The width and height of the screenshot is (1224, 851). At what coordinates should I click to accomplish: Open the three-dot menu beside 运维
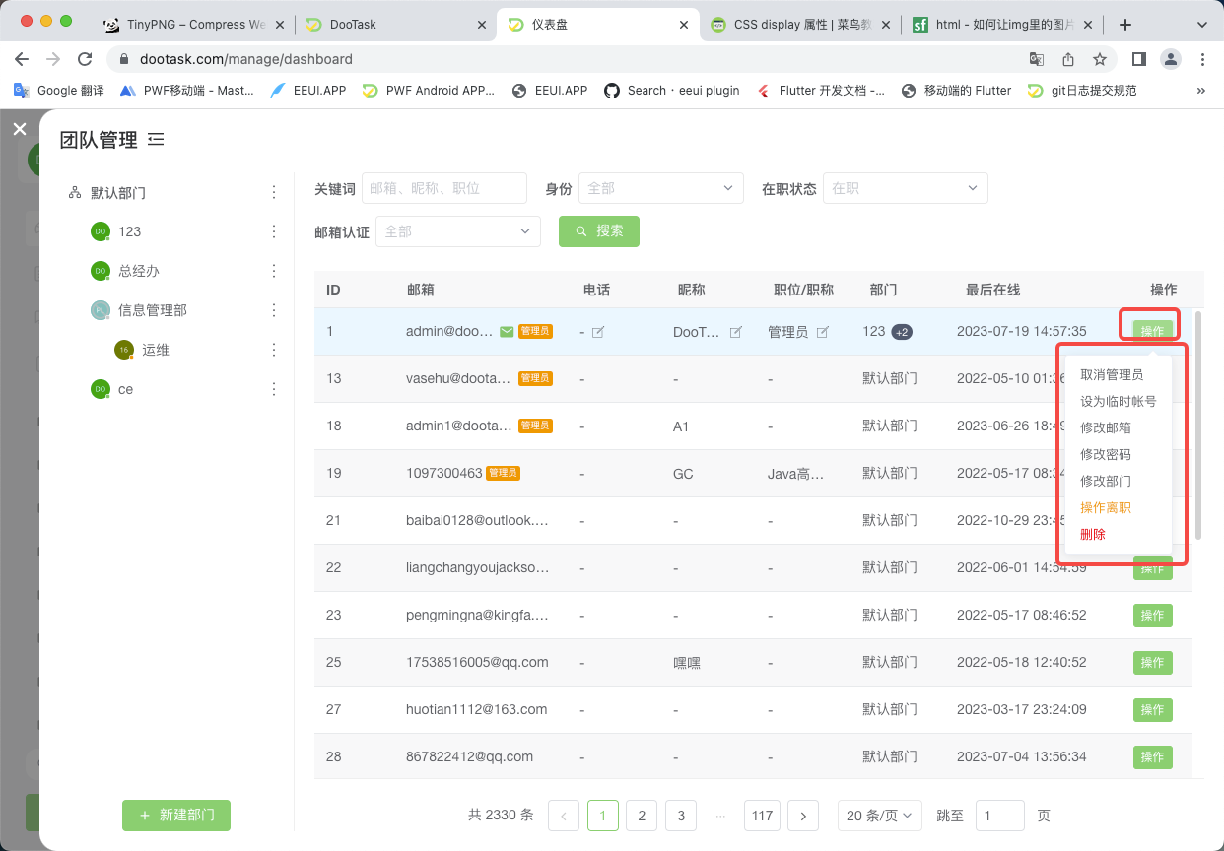point(274,349)
